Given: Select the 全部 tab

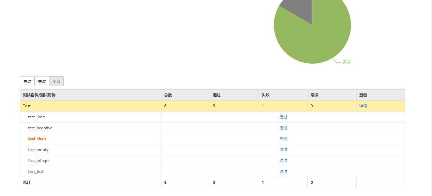Looking at the screenshot, I should pos(56,81).
